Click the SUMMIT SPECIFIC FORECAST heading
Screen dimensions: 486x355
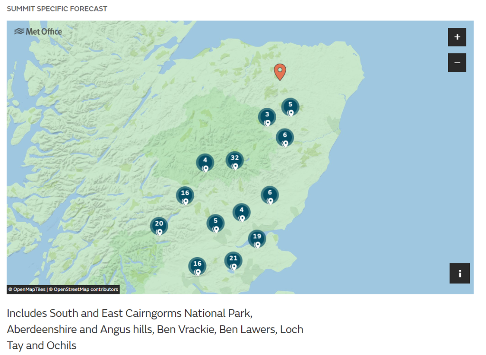click(56, 9)
